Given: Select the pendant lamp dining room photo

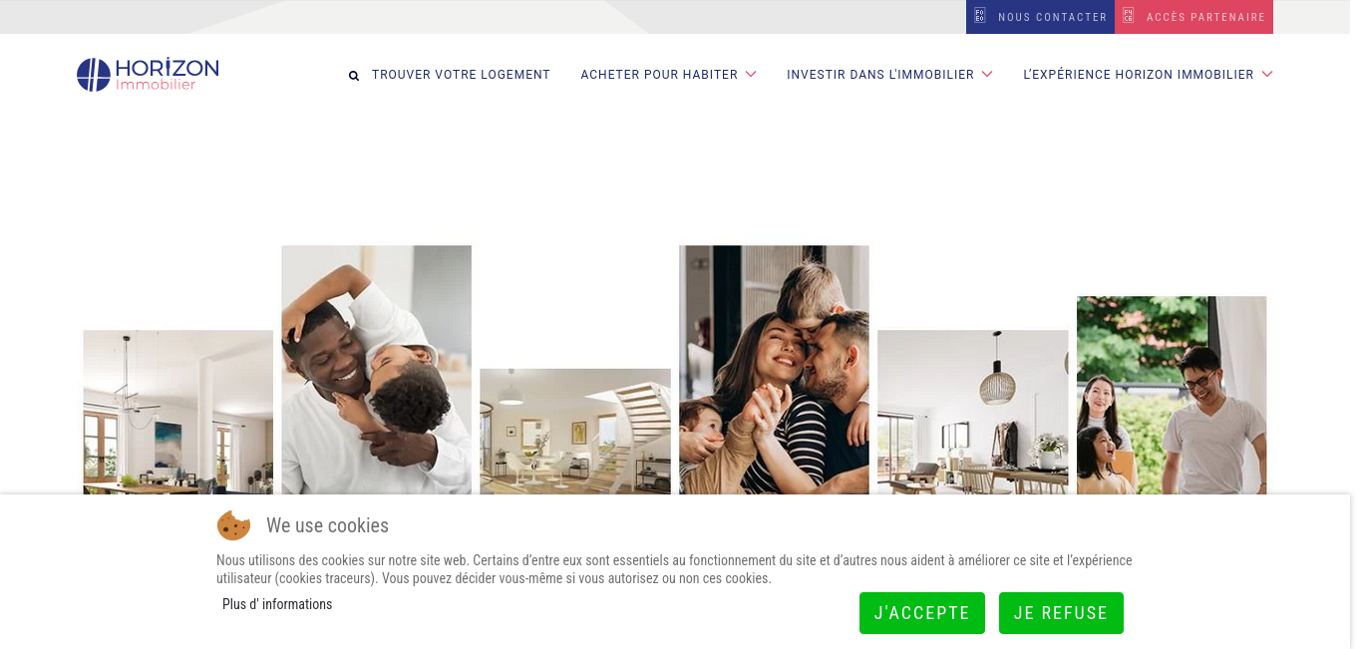Looking at the screenshot, I should pyautogui.click(x=972, y=412).
